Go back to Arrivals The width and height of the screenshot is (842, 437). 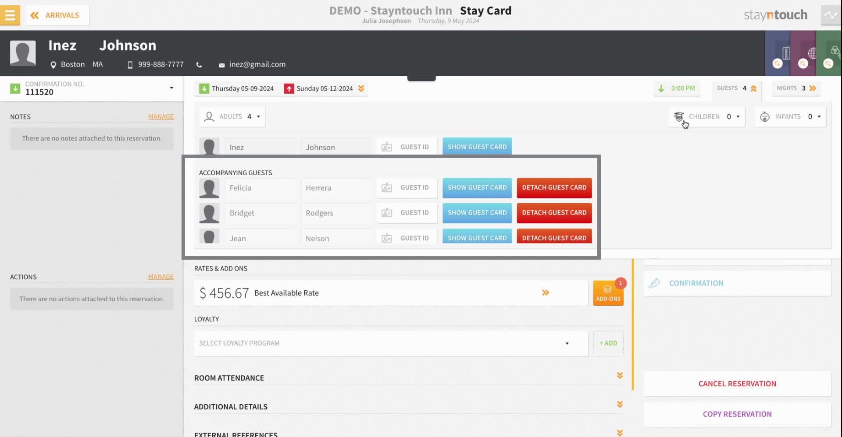[57, 15]
